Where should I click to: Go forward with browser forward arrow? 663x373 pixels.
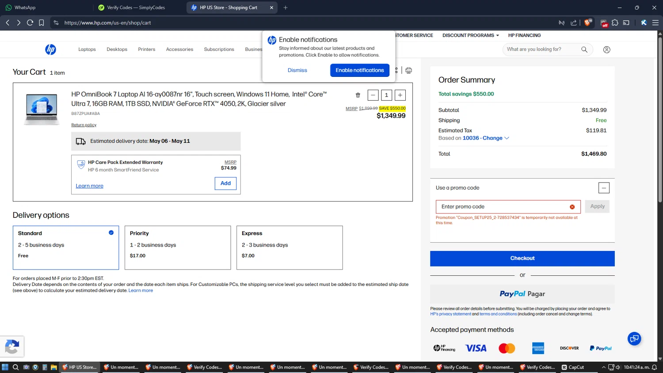click(19, 23)
